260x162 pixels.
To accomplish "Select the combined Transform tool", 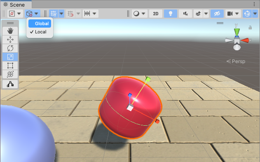I will pos(10,74).
